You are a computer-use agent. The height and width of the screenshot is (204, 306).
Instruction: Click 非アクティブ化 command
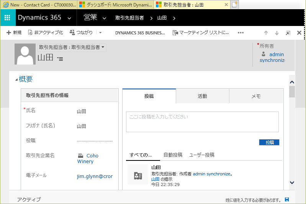click(x=46, y=32)
